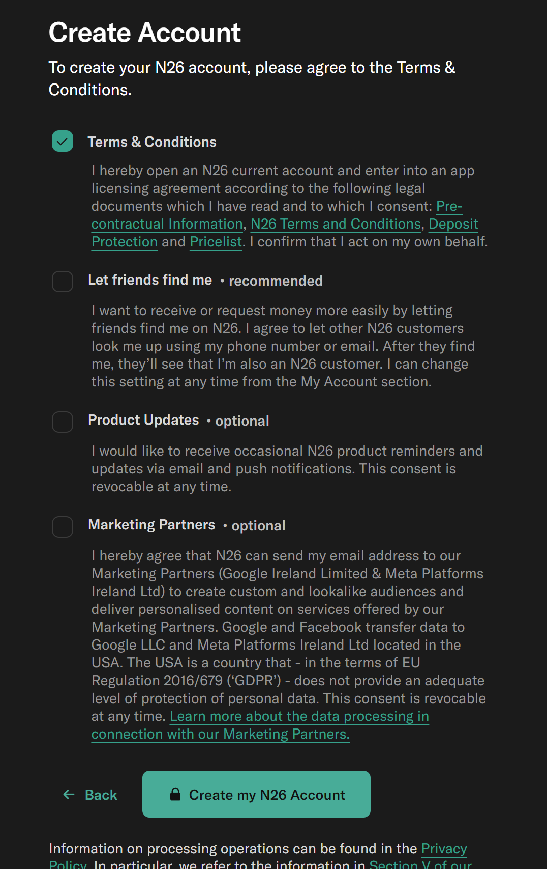Open the Pre-contractual Information link

point(167,225)
